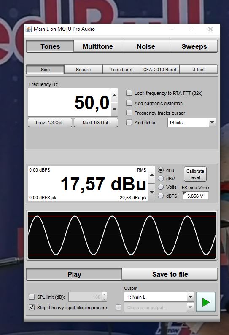Click the Java app icon in title bar
The height and width of the screenshot is (335, 229).
click(x=28, y=29)
